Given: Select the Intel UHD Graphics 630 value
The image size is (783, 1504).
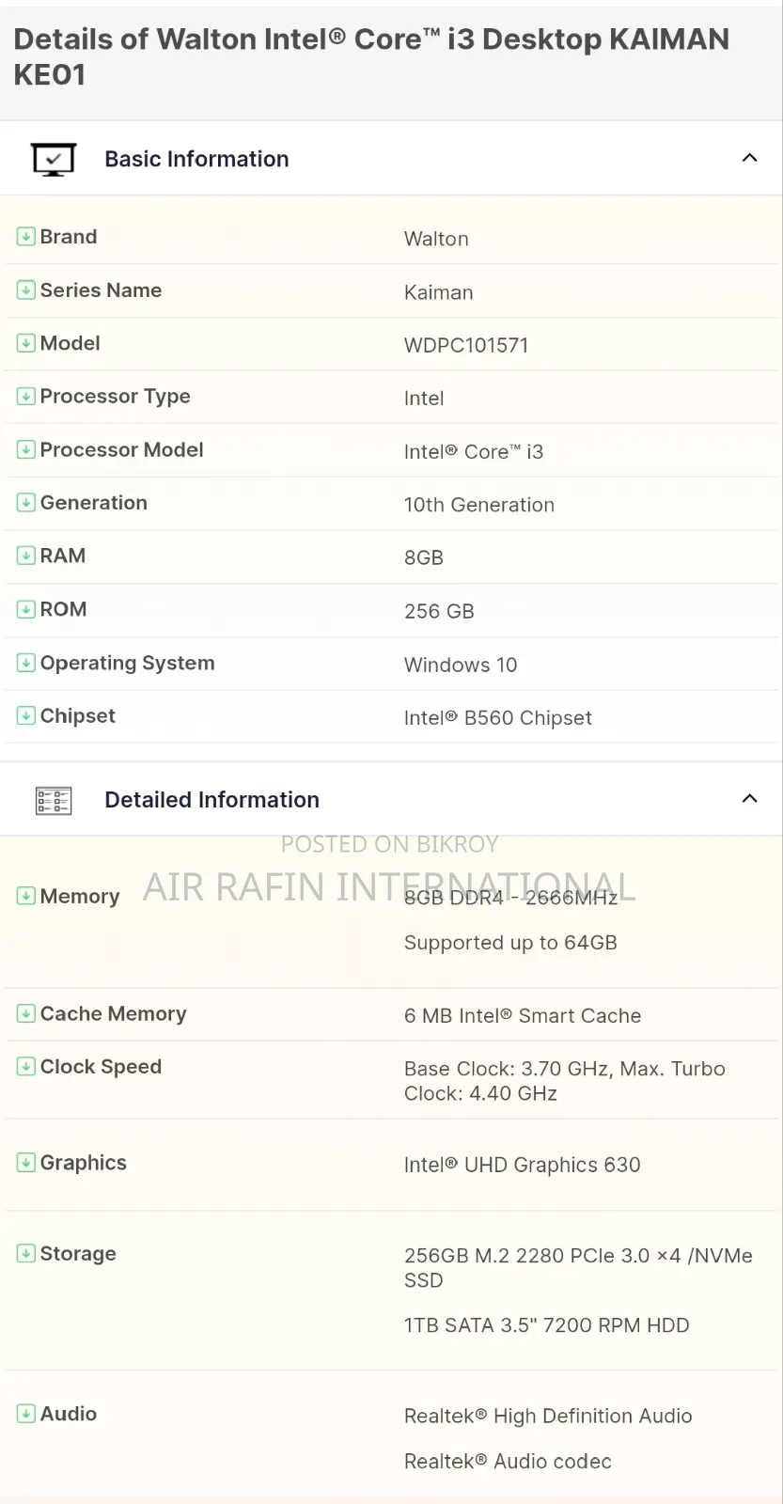Looking at the screenshot, I should coord(523,1165).
